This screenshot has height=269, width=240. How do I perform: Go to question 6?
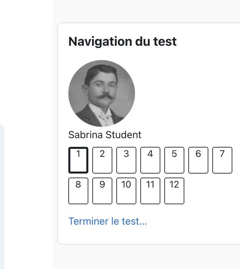pyautogui.click(x=198, y=160)
